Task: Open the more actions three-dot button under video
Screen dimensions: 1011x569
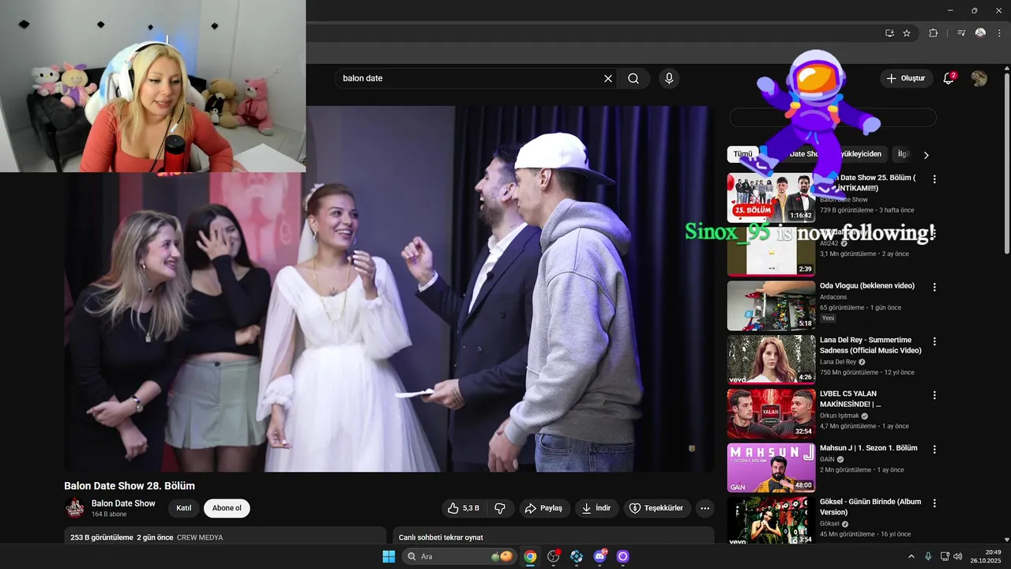Action: tap(705, 508)
